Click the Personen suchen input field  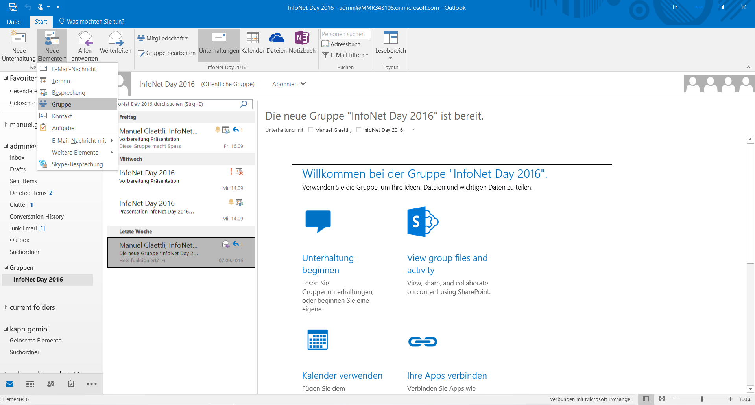pos(345,34)
